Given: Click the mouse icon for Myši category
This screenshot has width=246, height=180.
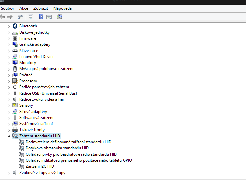Looking at the screenshot, I should pyautogui.click(x=15, y=69).
